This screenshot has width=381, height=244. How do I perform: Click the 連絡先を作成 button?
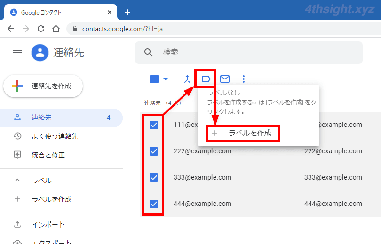43,86
